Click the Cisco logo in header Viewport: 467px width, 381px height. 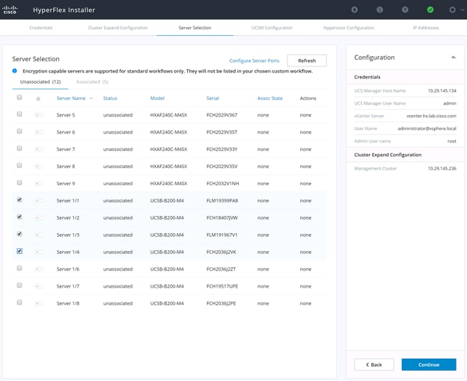click(x=10, y=10)
